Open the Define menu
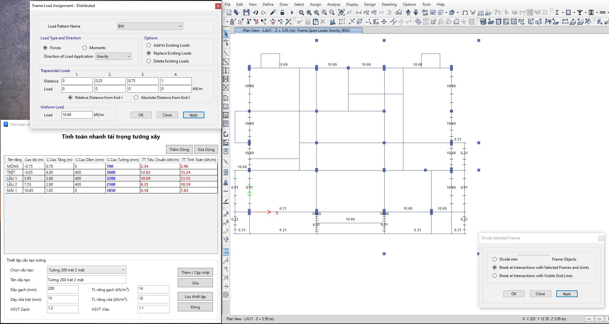This screenshot has height=324, width=609. coord(268,4)
